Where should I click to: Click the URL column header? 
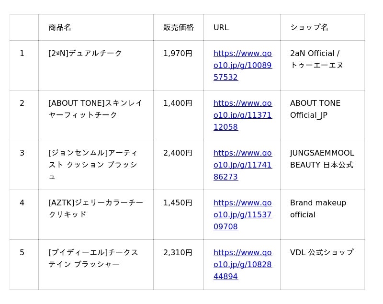[221, 27]
